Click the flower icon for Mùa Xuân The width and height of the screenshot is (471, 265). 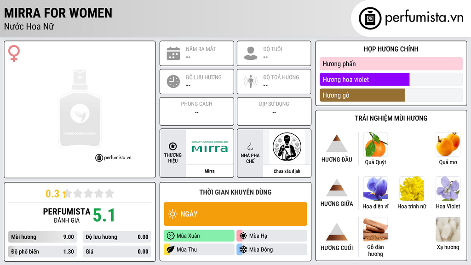pyautogui.click(x=171, y=236)
